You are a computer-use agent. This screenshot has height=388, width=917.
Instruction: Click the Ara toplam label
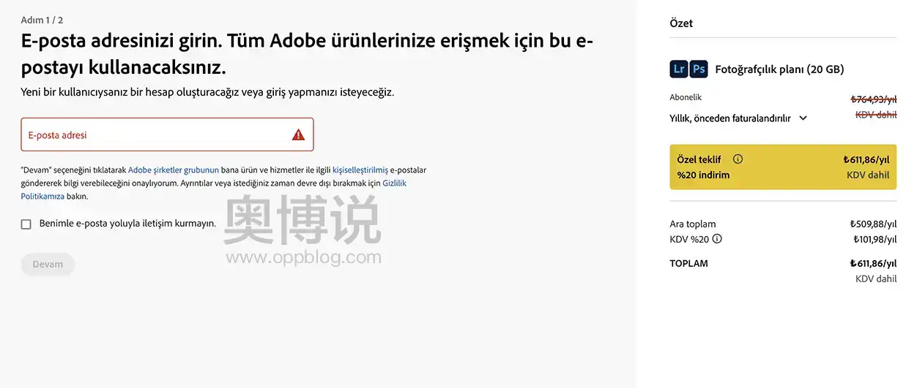pyautogui.click(x=693, y=224)
